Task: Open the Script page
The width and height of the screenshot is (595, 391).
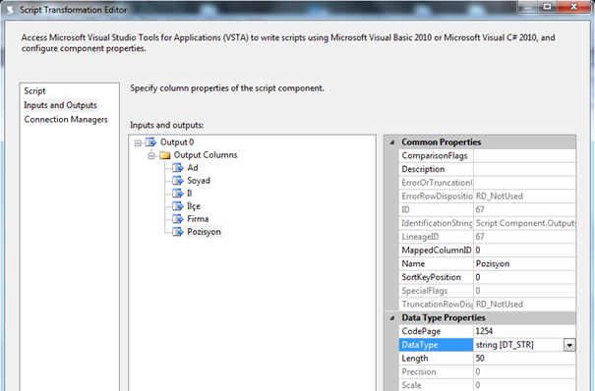Action: click(34, 91)
